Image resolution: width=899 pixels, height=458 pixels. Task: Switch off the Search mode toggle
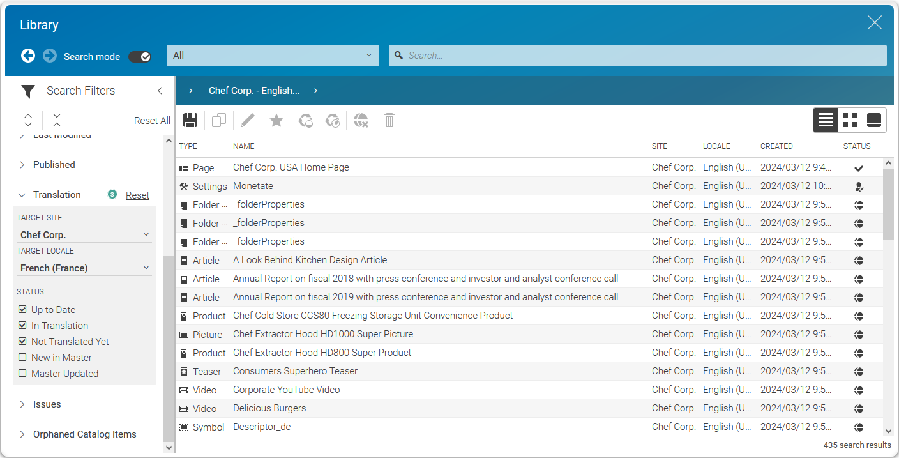pyautogui.click(x=140, y=56)
